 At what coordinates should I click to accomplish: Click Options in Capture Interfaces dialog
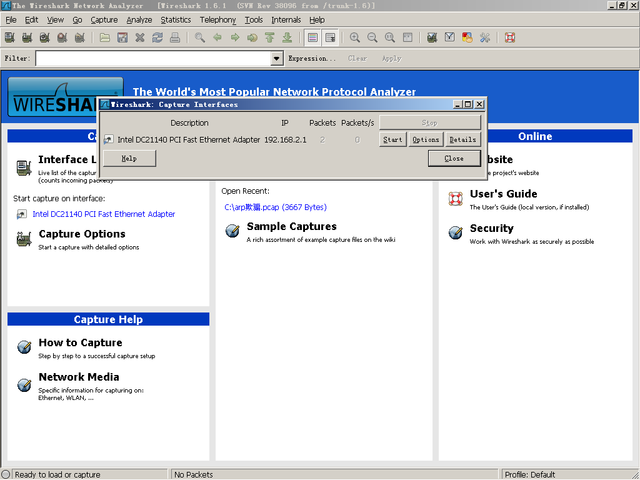426,139
